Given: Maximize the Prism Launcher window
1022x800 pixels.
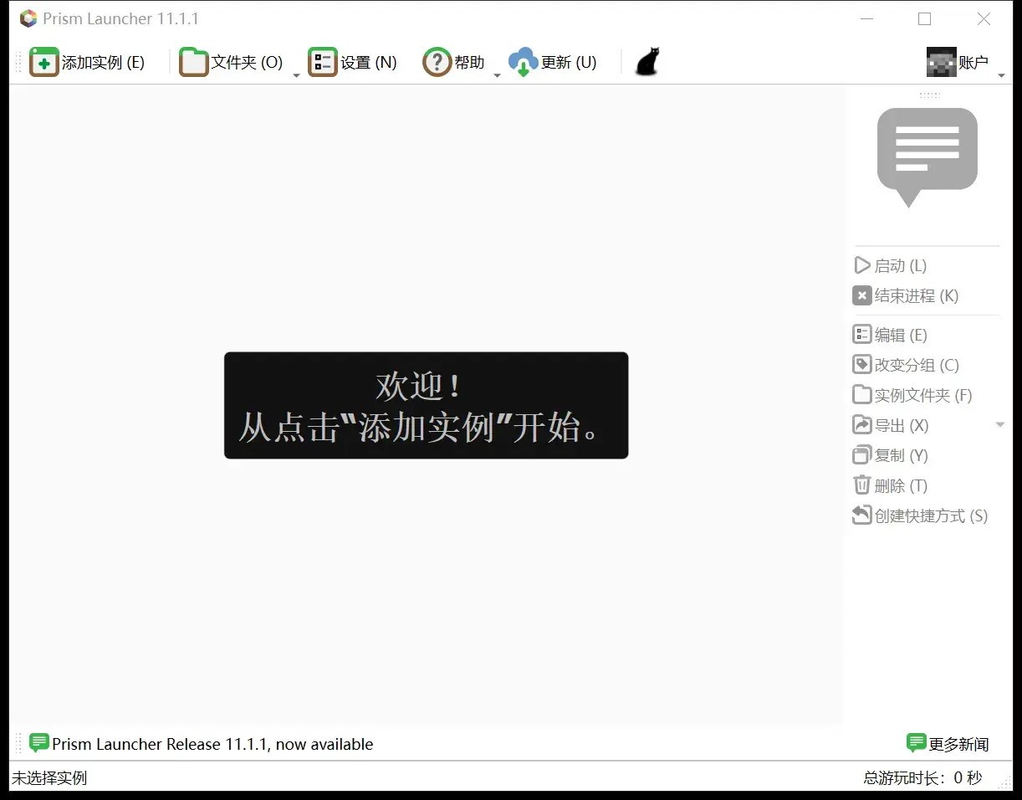Looking at the screenshot, I should [x=924, y=18].
